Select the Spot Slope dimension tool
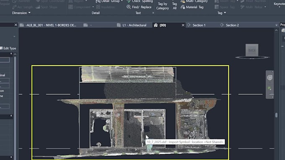 47,7
